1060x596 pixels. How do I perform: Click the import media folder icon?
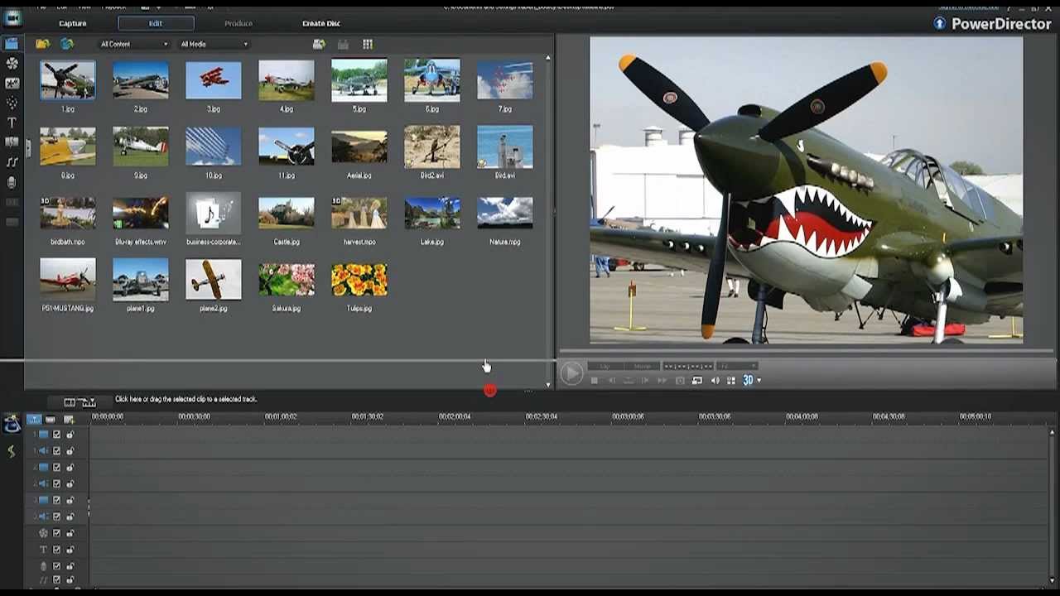[x=42, y=44]
